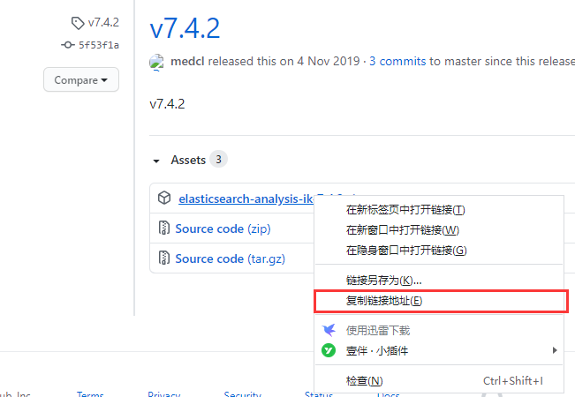Collapse the Assets section
This screenshot has height=397, width=575.
click(156, 161)
